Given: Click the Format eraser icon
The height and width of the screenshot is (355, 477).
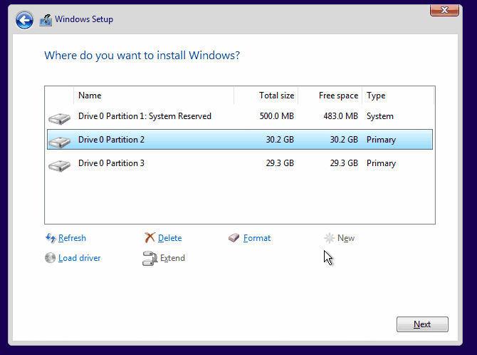Looking at the screenshot, I should 234,237.
